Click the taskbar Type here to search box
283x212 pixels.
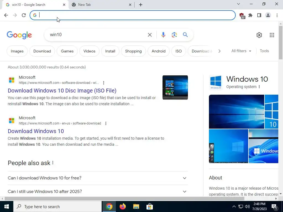(57, 206)
